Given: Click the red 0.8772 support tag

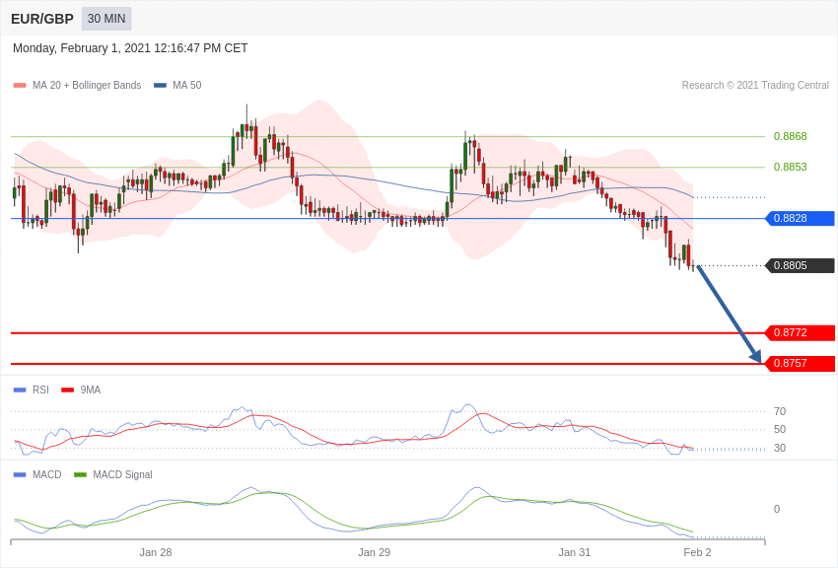Looking at the screenshot, I should pyautogui.click(x=801, y=333).
